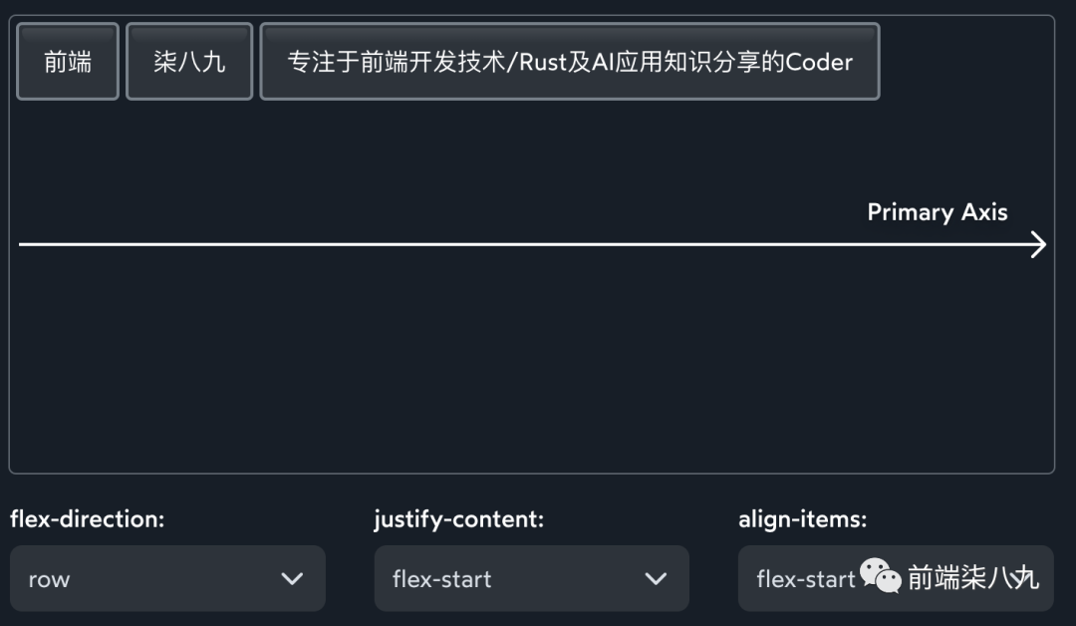
Task: Click the justify-content dropdown chevron arrow
Action: coord(656,578)
